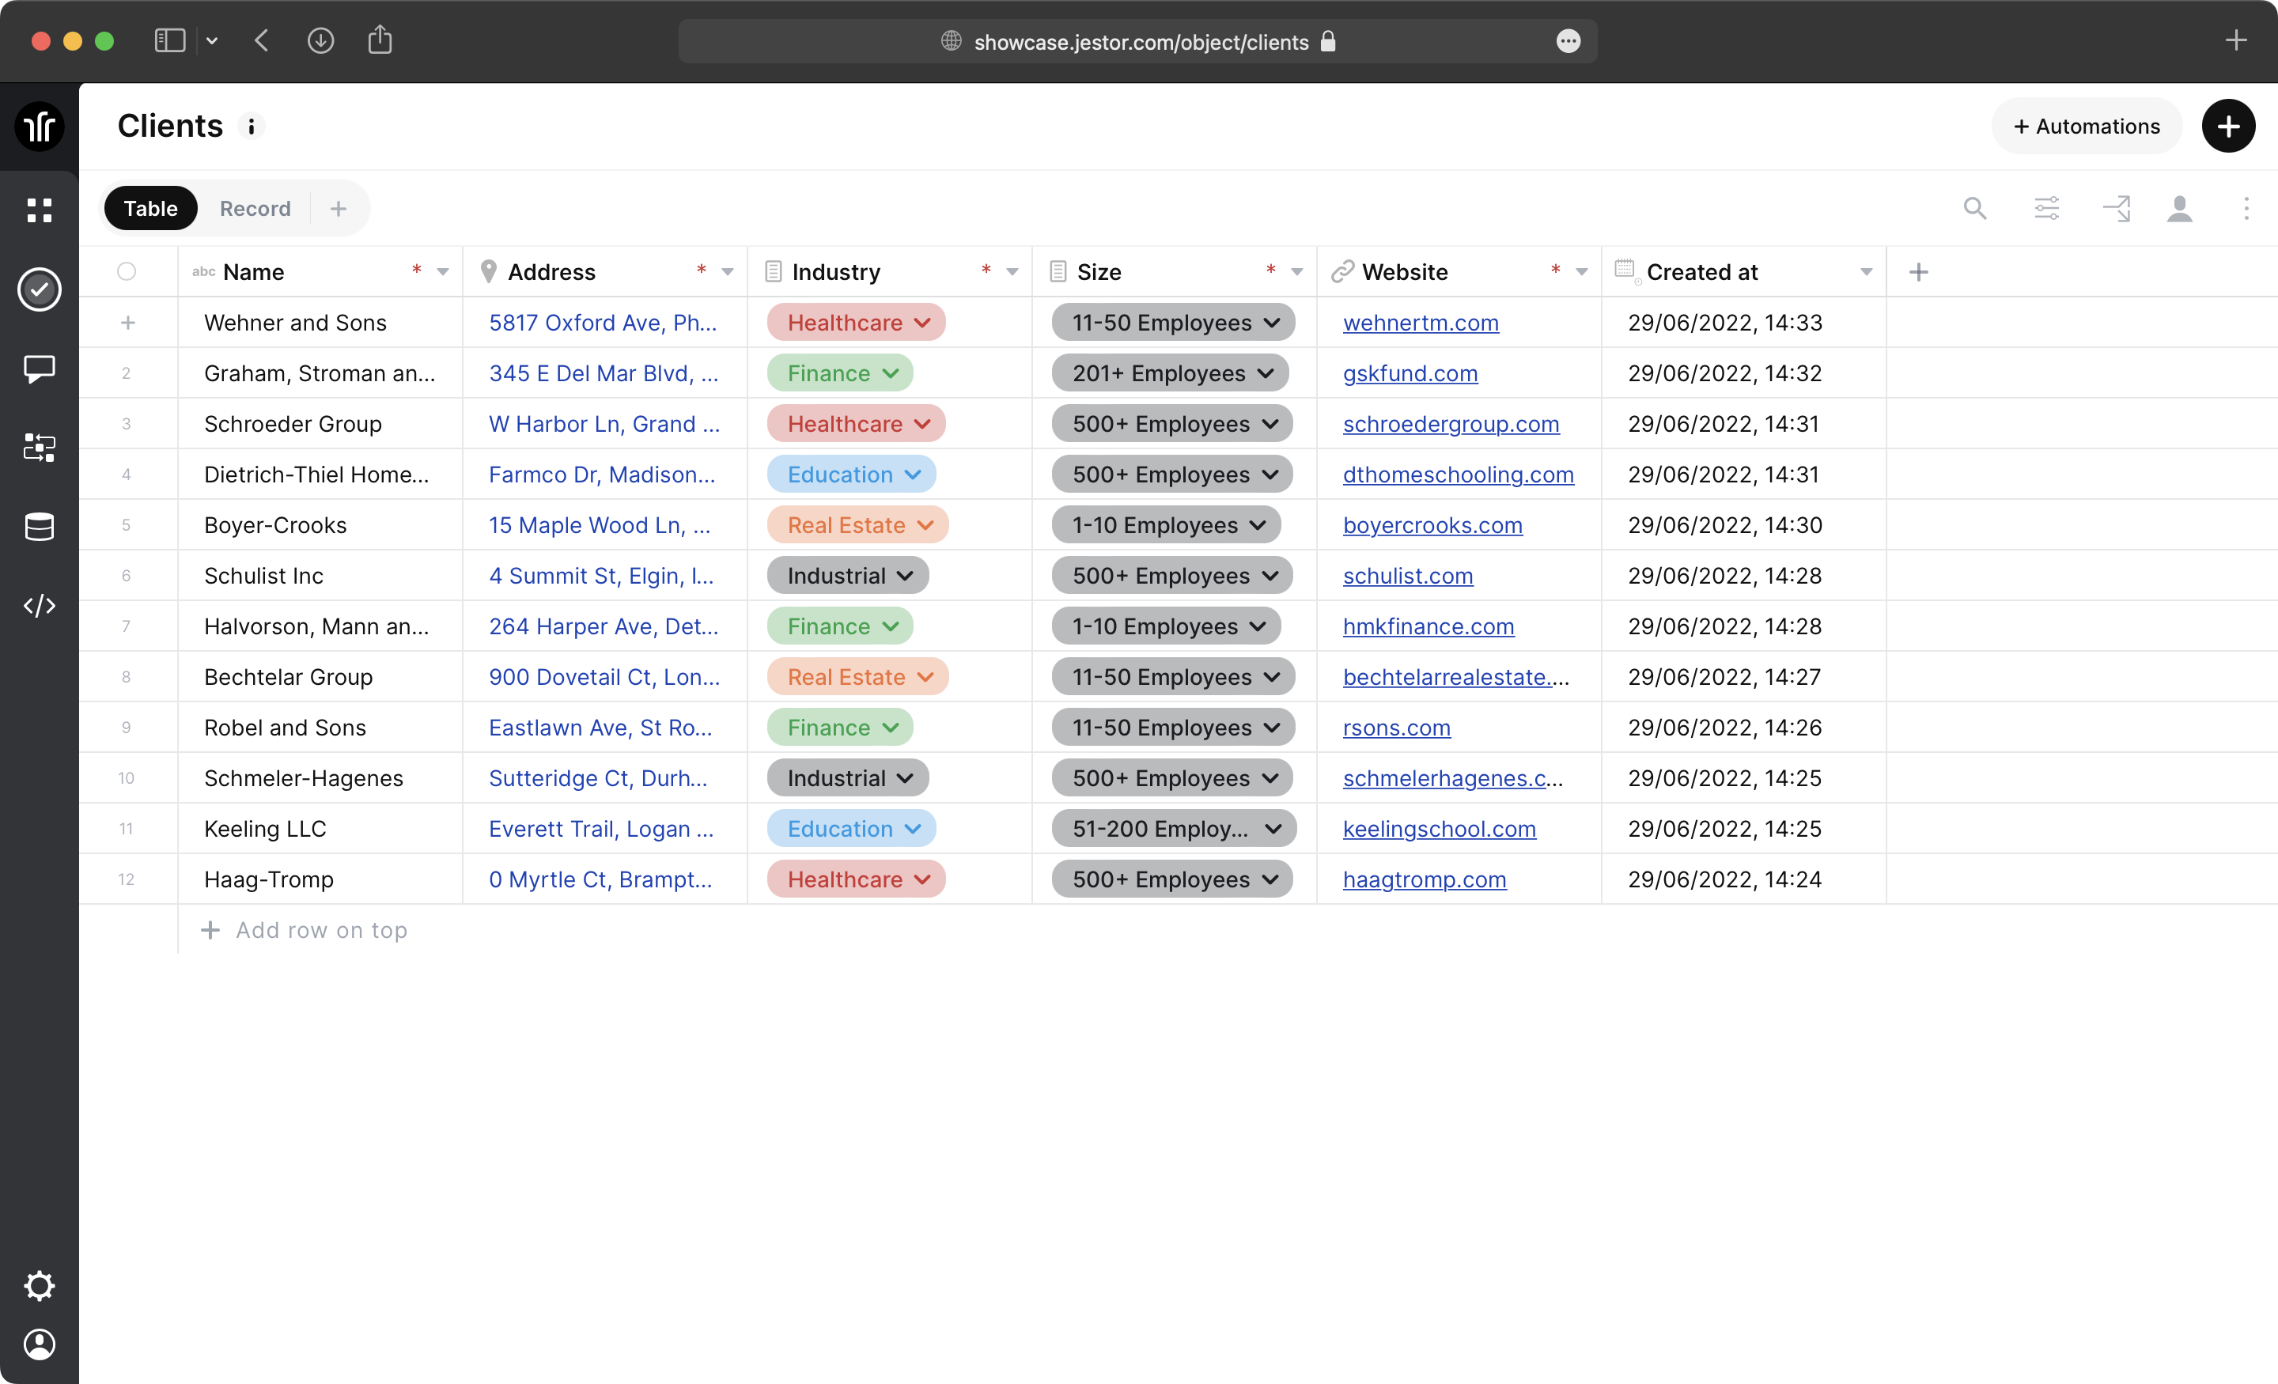
Task: Open the settings gear in sidebar
Action: click(39, 1285)
